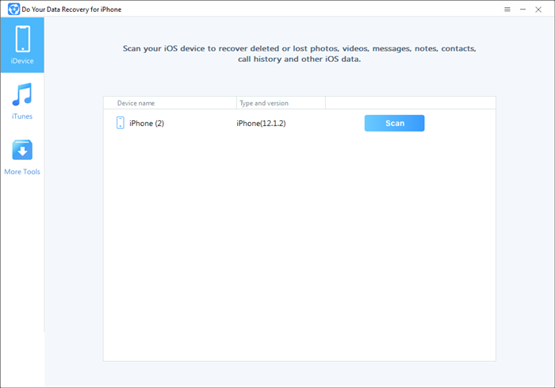
Task: Click the iDevice phone icon in sidebar
Action: point(22,39)
